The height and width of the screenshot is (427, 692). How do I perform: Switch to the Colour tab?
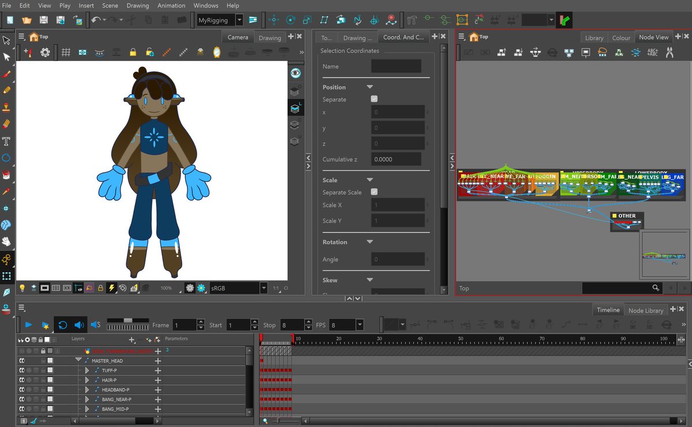pyautogui.click(x=621, y=37)
